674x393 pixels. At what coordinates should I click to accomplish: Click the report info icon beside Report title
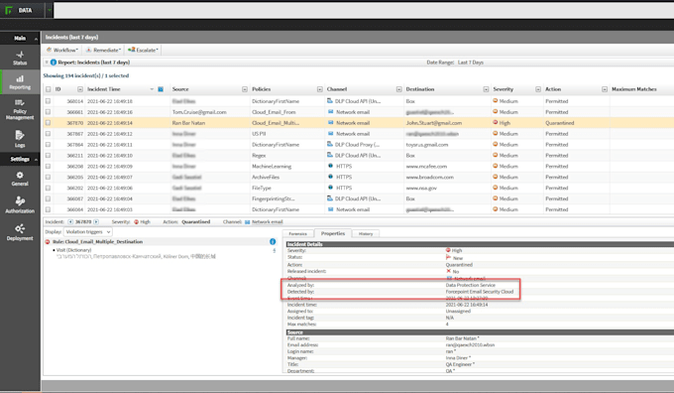click(x=54, y=63)
